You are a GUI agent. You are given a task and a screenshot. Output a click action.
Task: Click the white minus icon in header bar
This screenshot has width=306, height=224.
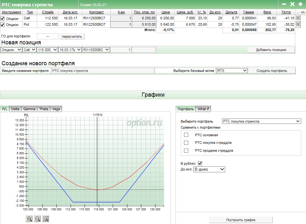(284, 4)
